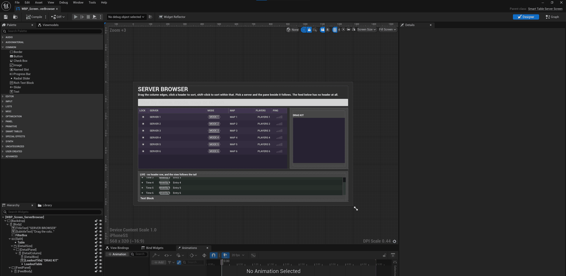
Task: Toggle sequencer snapping magnet icon
Action: click(x=213, y=255)
